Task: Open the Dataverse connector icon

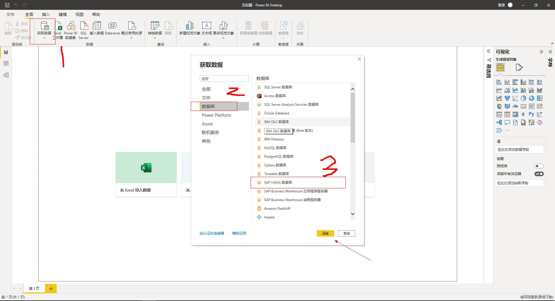Action: [112, 26]
